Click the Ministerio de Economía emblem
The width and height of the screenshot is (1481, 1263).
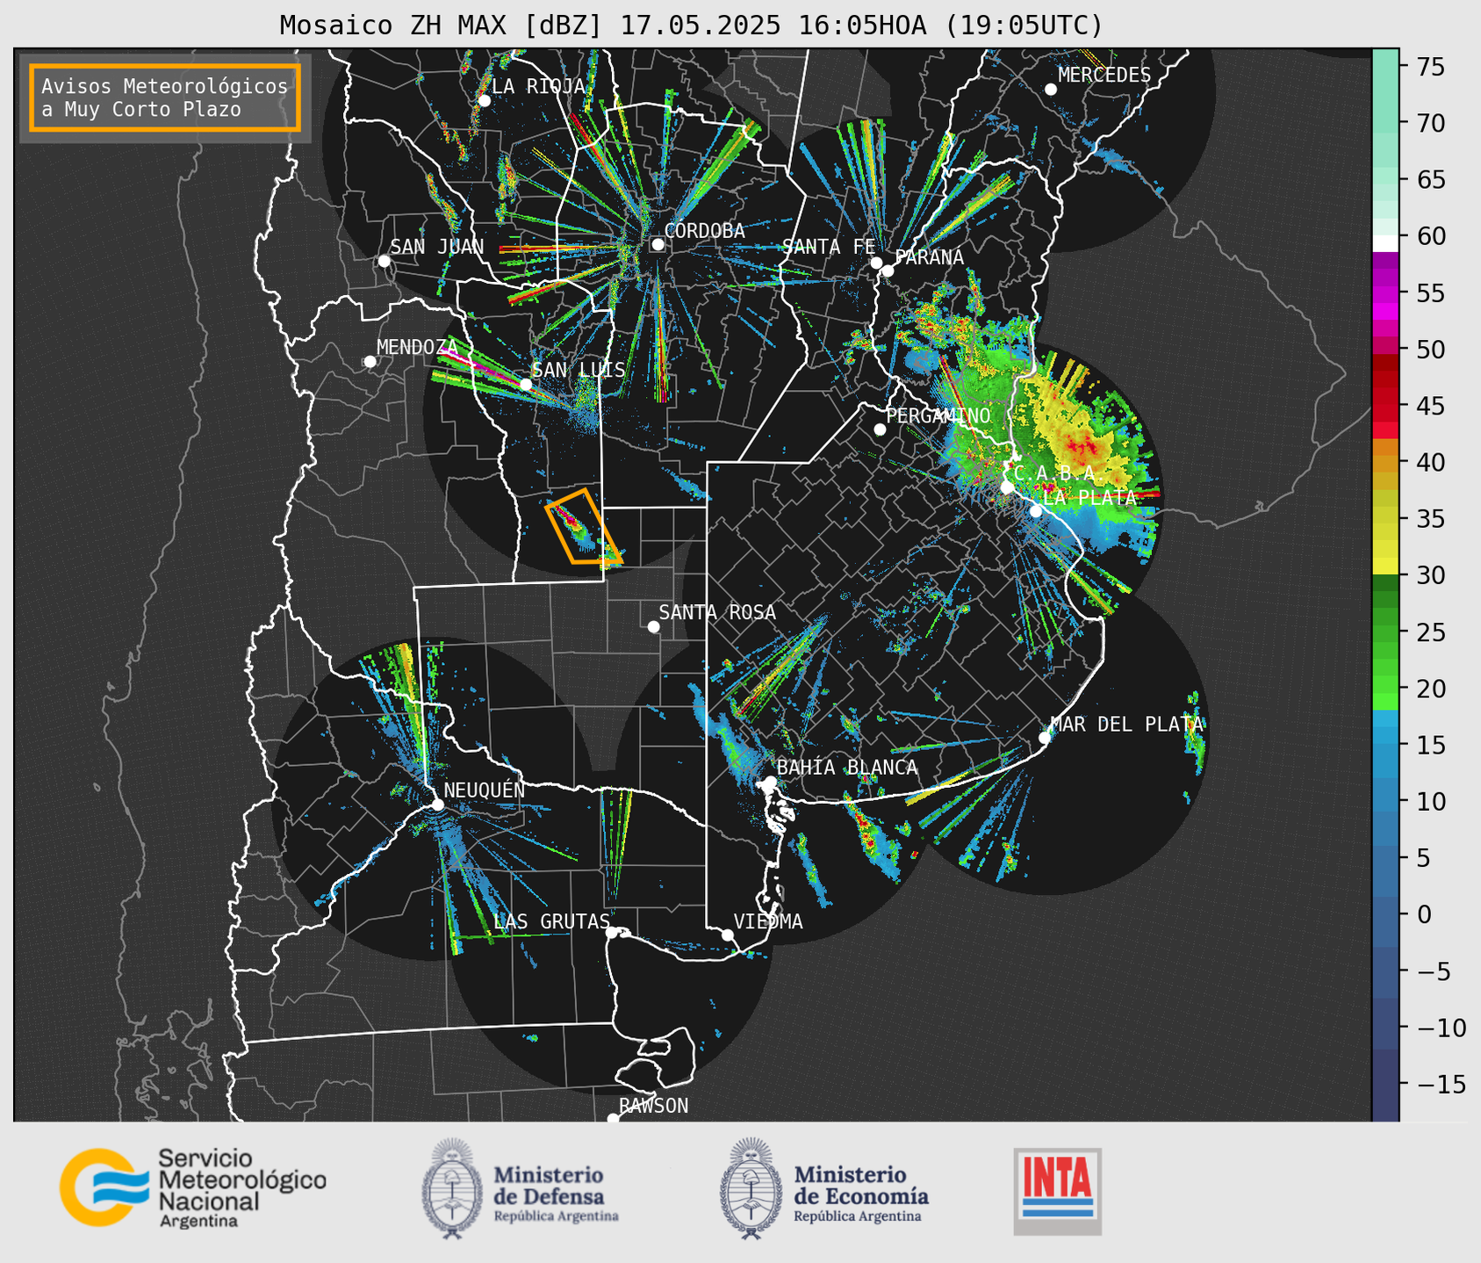[751, 1189]
